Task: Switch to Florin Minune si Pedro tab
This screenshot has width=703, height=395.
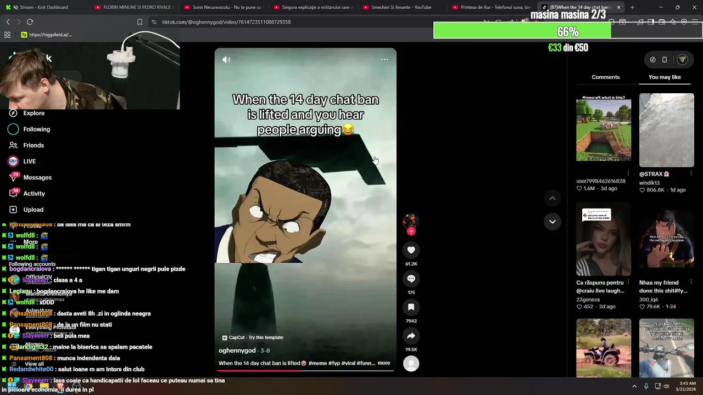Action: pos(135,7)
